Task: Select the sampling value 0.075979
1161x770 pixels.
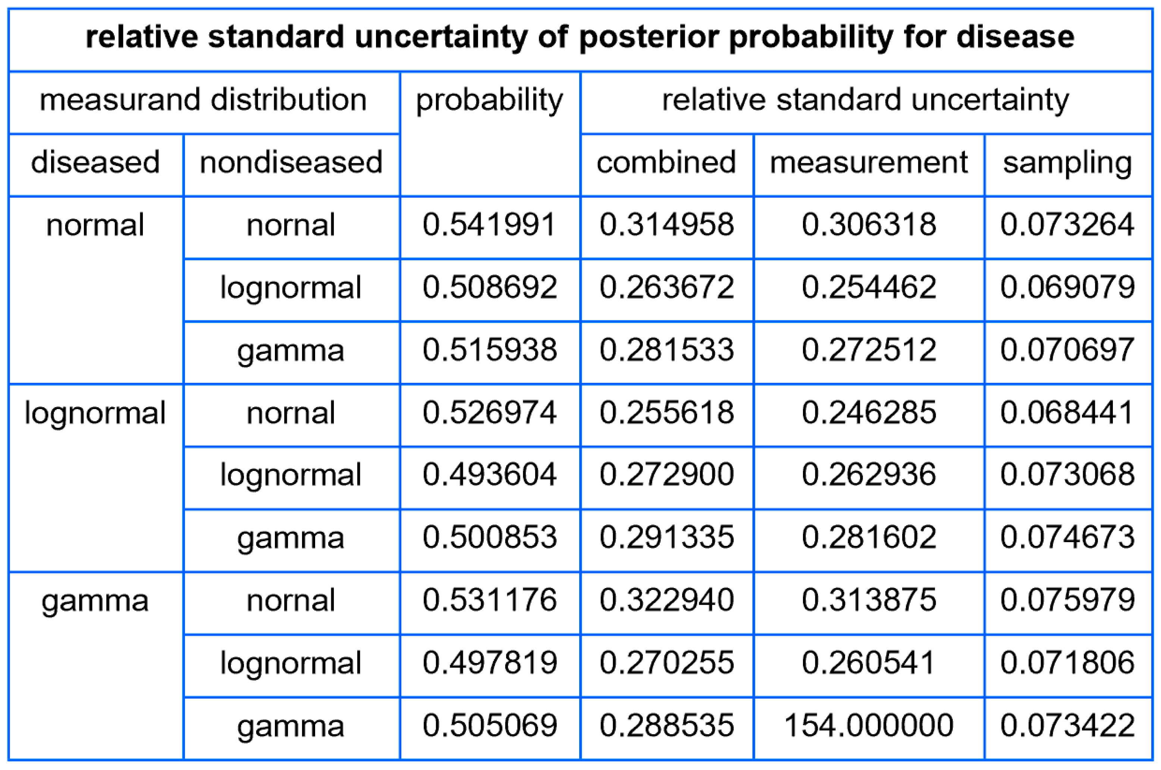Action: coord(1068,600)
